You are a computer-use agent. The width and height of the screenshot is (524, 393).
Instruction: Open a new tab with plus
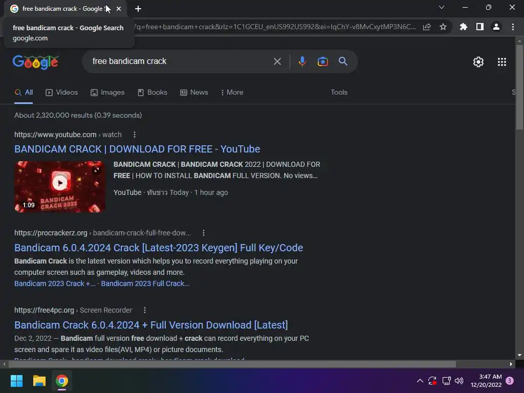point(138,9)
